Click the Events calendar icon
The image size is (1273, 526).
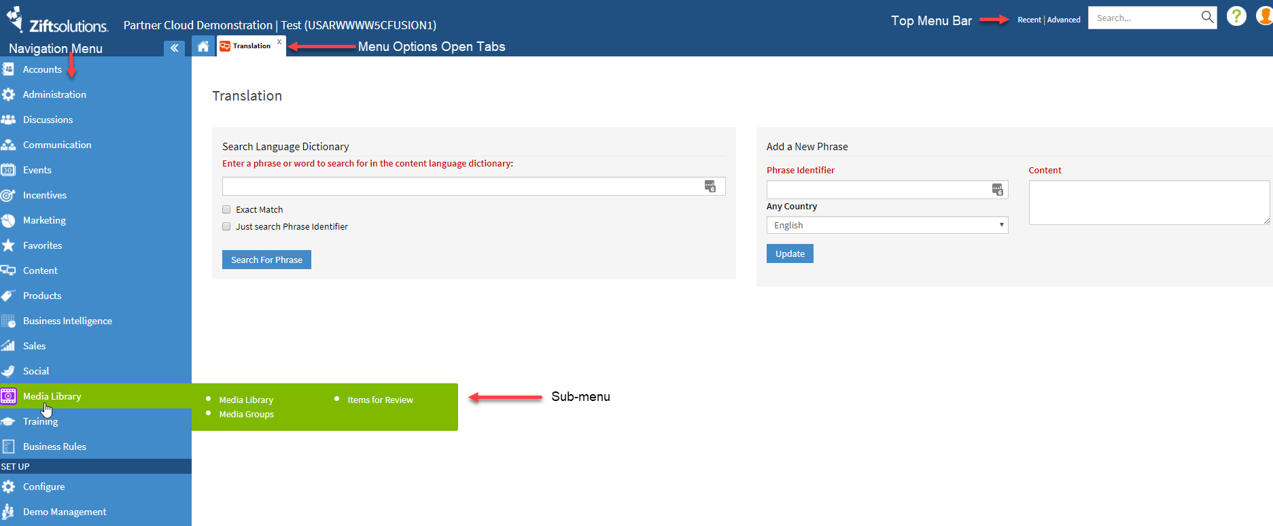[8, 170]
